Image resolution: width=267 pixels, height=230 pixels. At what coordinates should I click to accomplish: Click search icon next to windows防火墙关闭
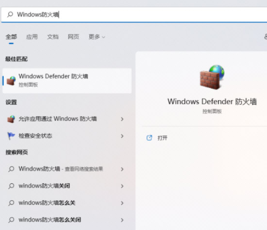tap(11, 186)
